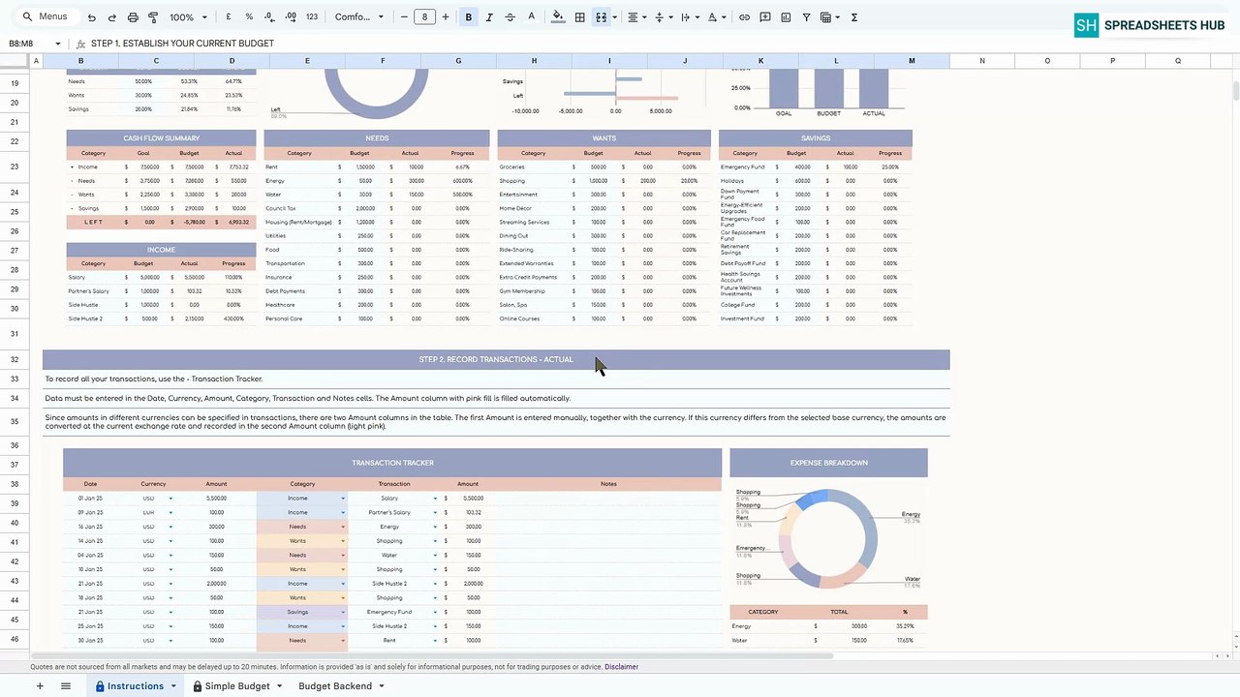Format as percent
The image size is (1240, 697).
click(x=249, y=17)
